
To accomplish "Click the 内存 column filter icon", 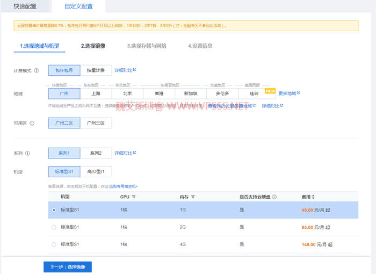I will (x=193, y=197).
